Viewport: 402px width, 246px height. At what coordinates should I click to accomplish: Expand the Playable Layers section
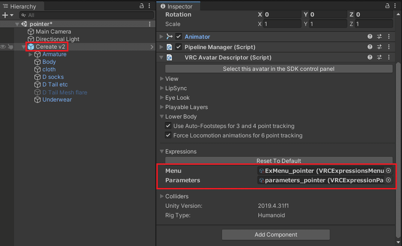click(162, 107)
